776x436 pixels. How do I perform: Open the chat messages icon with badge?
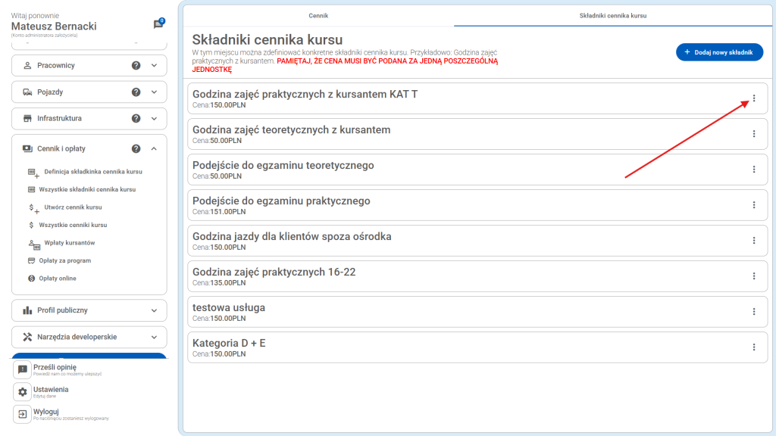coord(158,24)
